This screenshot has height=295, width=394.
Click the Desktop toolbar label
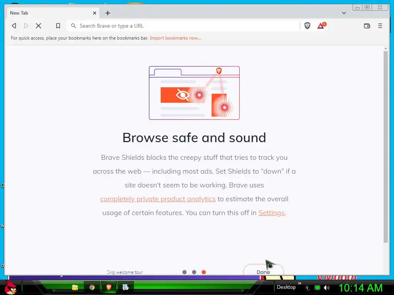pyautogui.click(x=286, y=287)
